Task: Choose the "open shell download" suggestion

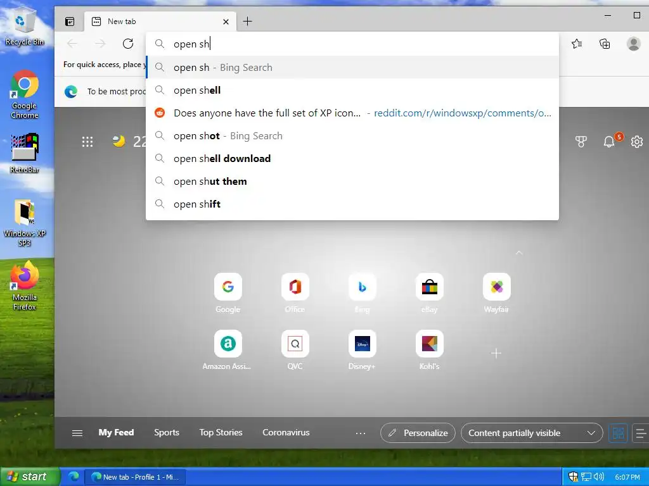Action: (x=352, y=158)
